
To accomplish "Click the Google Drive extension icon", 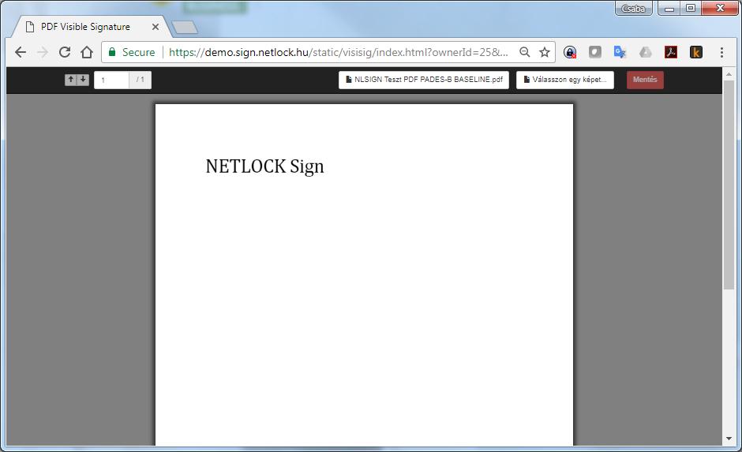I will pos(646,52).
